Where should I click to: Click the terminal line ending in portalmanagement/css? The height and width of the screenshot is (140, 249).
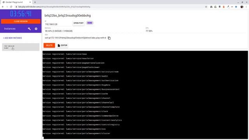pyautogui.click(x=74, y=129)
